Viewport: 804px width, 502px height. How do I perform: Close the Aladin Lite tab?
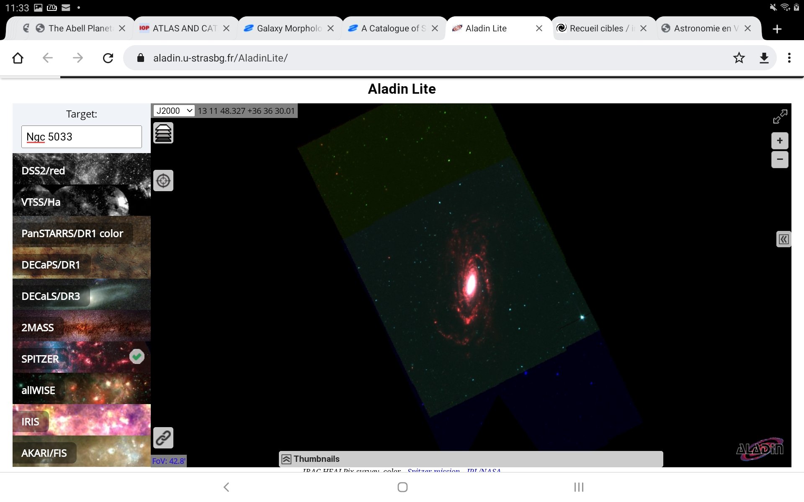(x=539, y=28)
